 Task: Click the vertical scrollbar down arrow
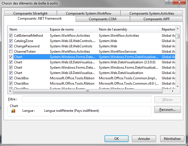(x=178, y=86)
